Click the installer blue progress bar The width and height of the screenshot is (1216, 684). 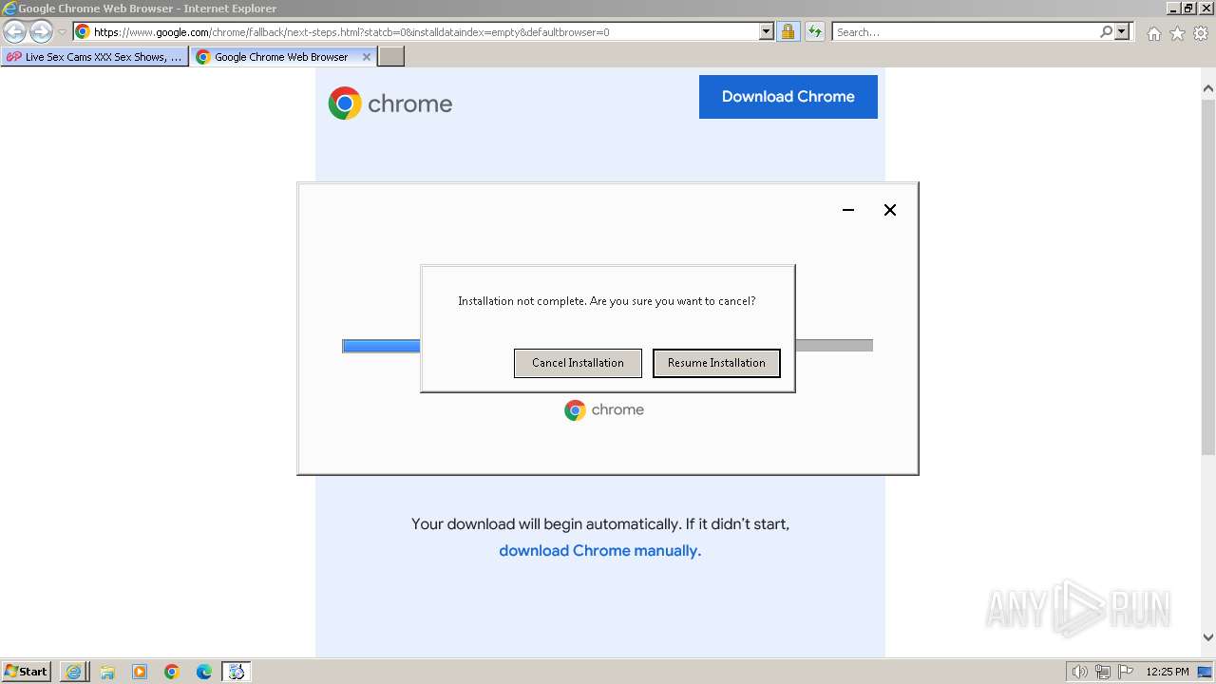pos(381,346)
